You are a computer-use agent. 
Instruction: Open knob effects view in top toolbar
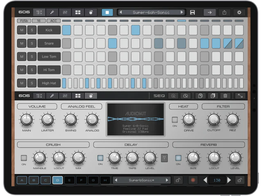[91, 12]
